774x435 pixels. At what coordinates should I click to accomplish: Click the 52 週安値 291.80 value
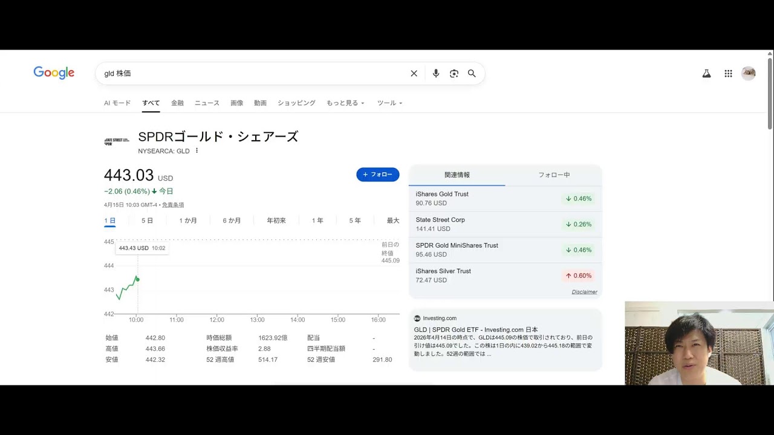[x=382, y=359]
